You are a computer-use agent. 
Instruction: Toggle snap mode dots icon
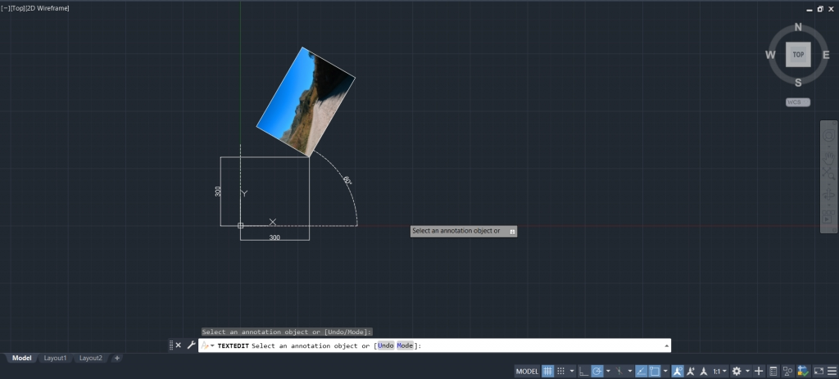tap(560, 371)
